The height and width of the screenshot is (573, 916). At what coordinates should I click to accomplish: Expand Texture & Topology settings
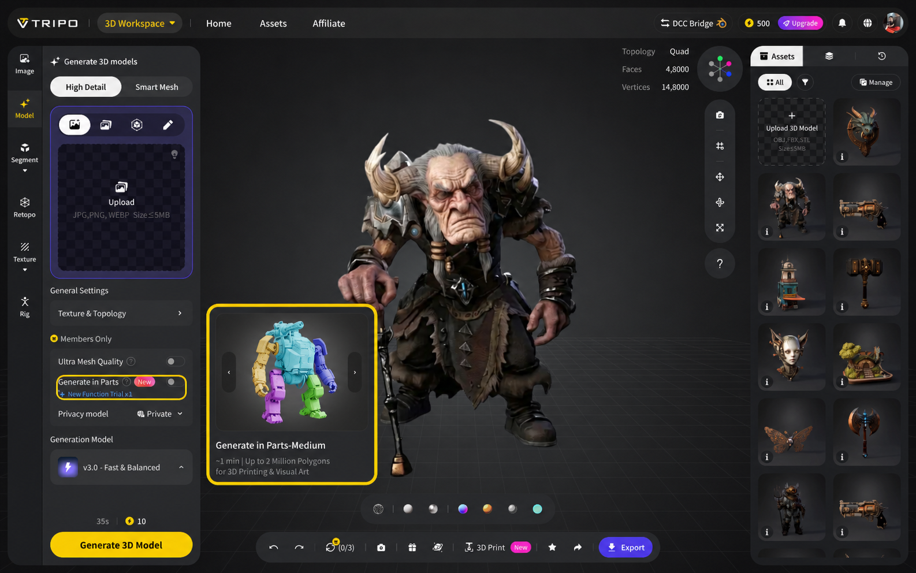(121, 313)
